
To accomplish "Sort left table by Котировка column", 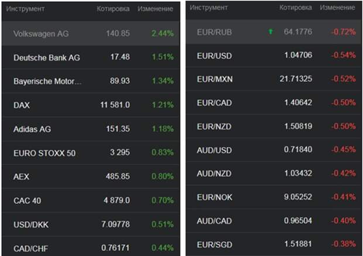I will [113, 9].
